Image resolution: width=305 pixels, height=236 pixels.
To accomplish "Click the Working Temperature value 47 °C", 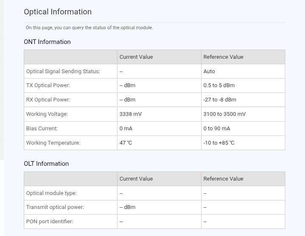I will click(x=126, y=143).
